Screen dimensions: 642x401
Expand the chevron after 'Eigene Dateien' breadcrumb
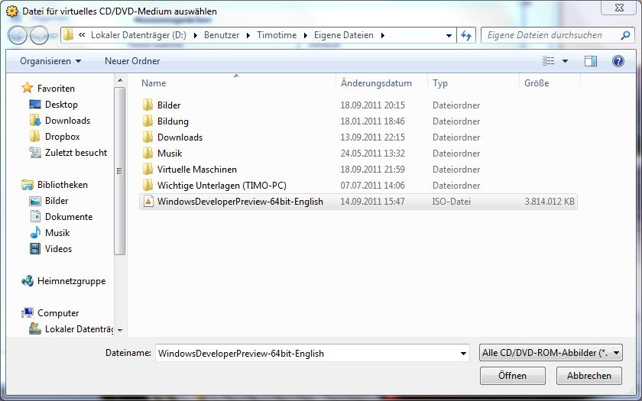(382, 36)
